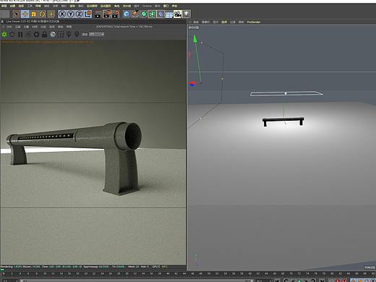
Task: Click the GPU entry in render status bar
Action: (160, 267)
